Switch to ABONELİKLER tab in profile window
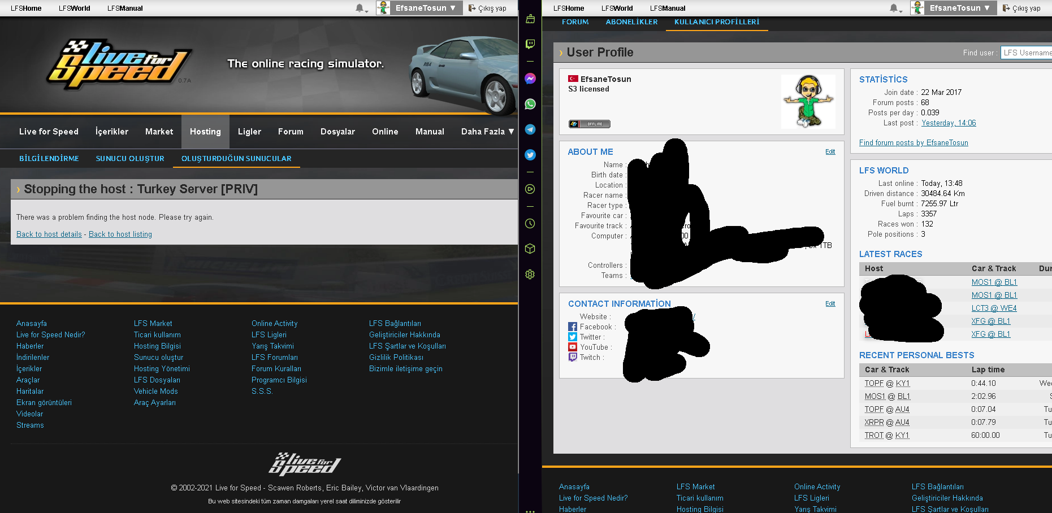This screenshot has width=1052, height=513. (x=631, y=22)
